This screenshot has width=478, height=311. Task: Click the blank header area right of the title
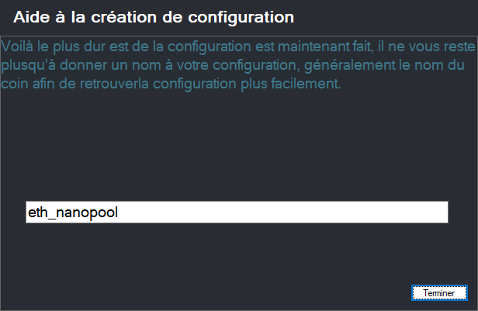[x=380, y=16]
